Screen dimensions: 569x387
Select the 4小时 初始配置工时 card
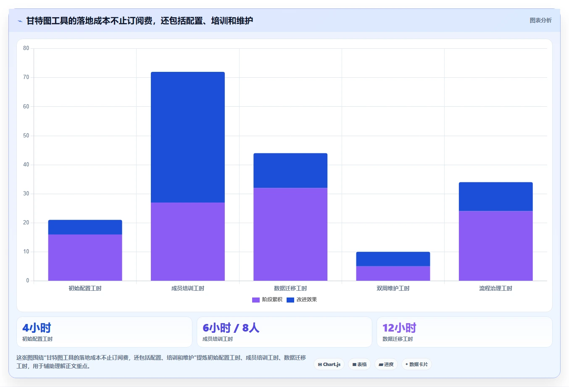coord(104,332)
